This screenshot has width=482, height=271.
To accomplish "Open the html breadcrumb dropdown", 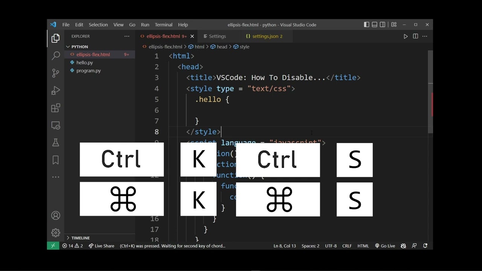I will [x=196, y=47].
